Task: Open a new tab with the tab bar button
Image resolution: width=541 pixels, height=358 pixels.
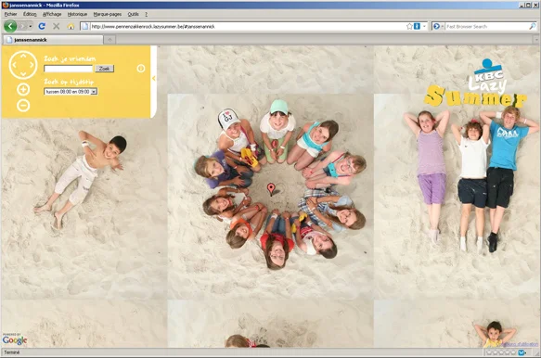Action: point(109,40)
